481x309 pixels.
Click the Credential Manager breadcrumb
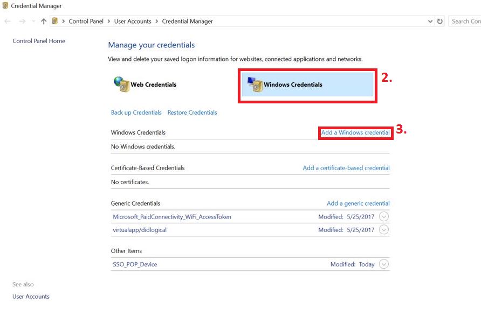tap(188, 21)
